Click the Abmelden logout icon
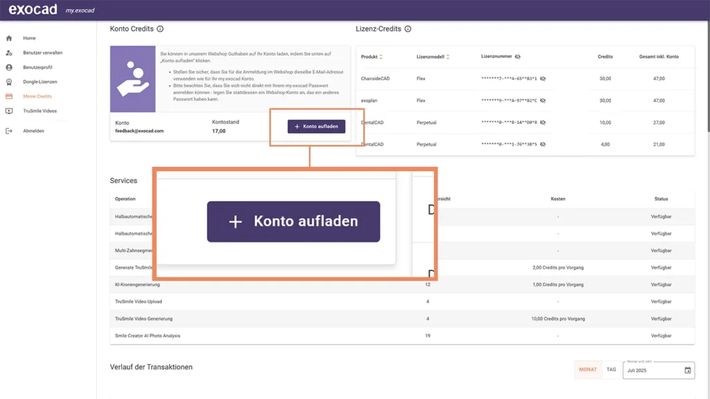The width and height of the screenshot is (710, 399). (9, 131)
